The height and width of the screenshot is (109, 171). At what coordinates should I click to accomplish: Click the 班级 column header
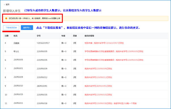75,36
